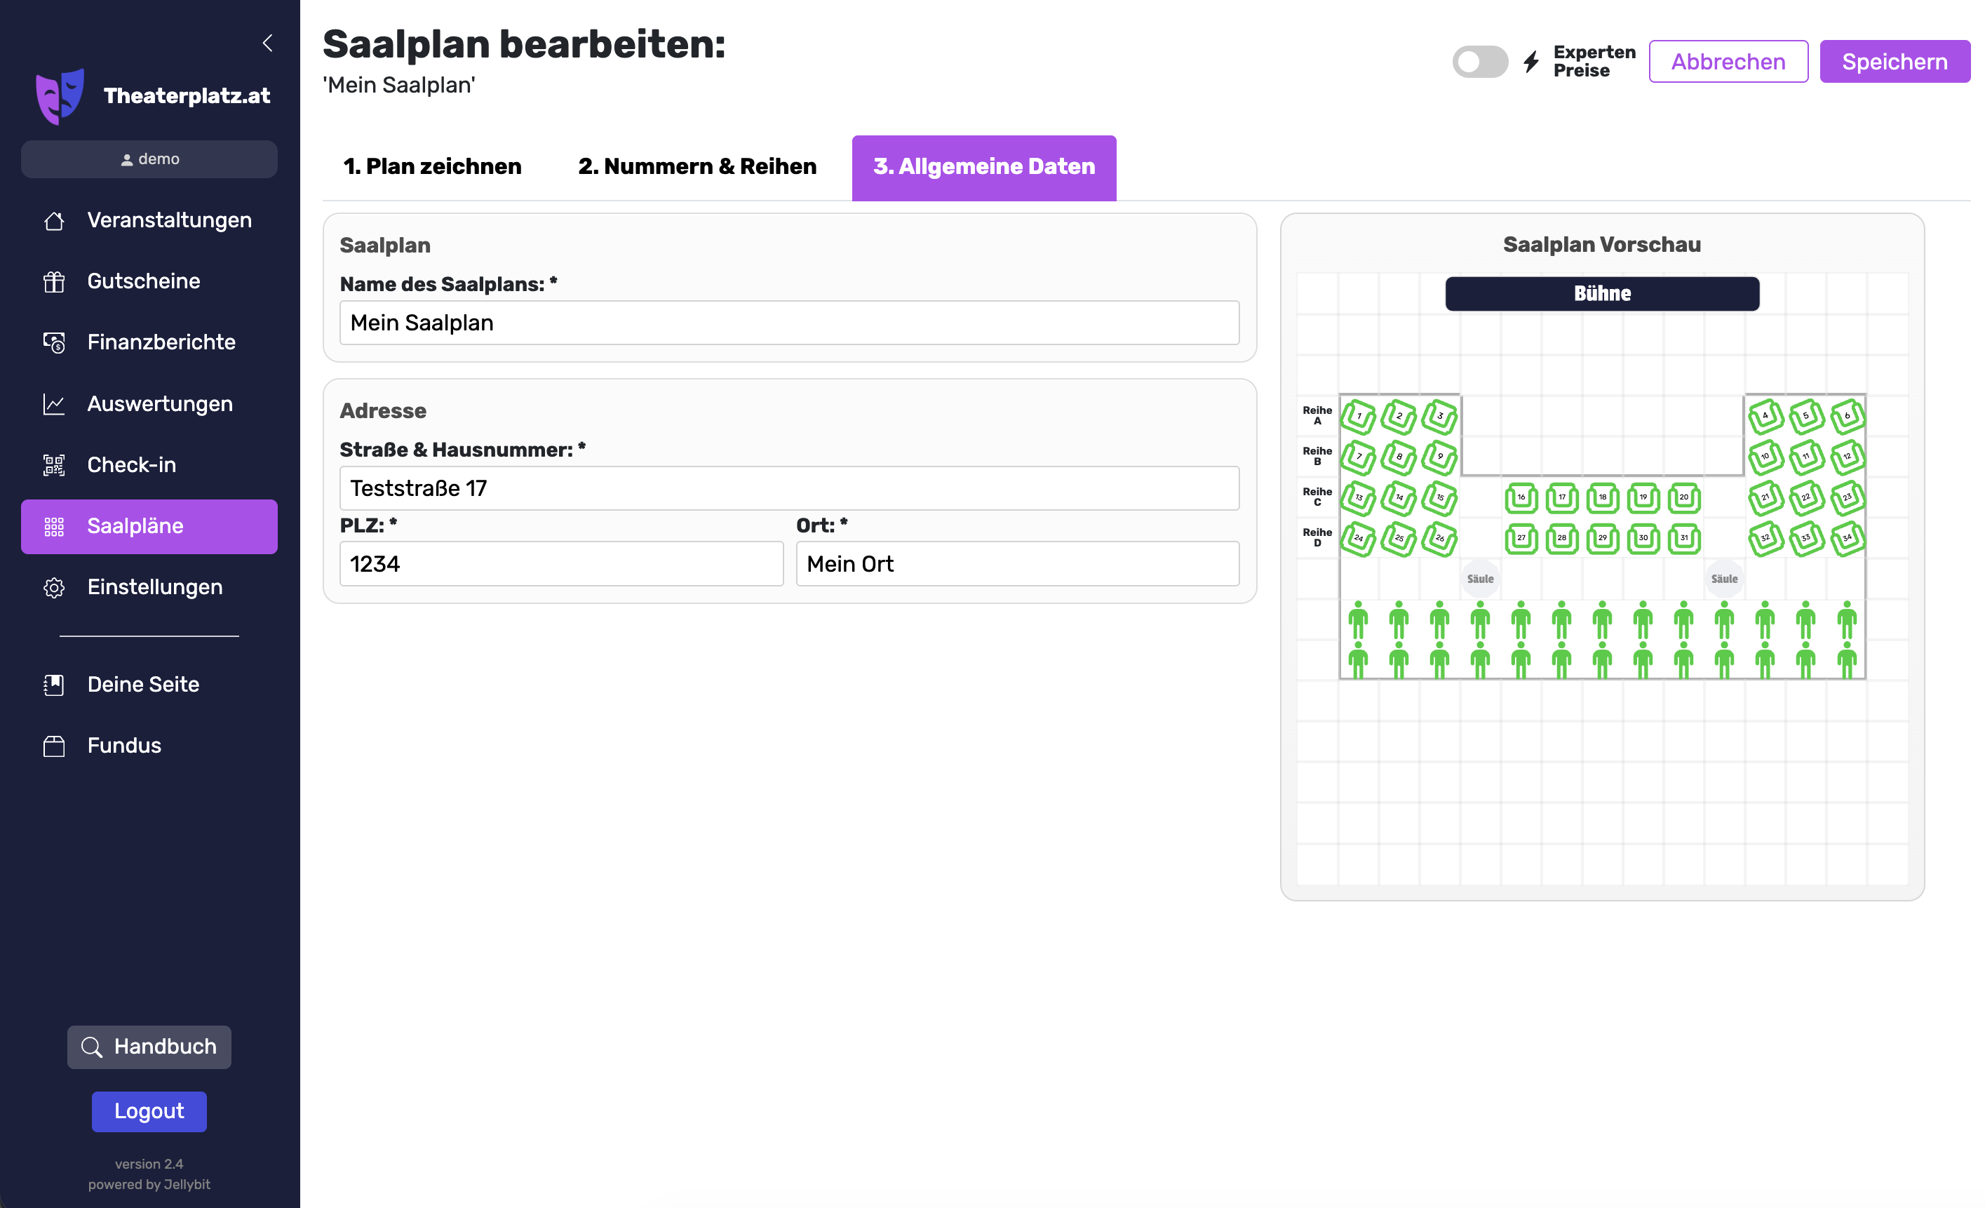Screen dimensions: 1985x1208
Task: Open the 2. Nummern & Reihen tab
Action: pos(697,167)
